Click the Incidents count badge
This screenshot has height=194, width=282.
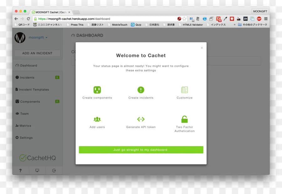[x=57, y=77]
